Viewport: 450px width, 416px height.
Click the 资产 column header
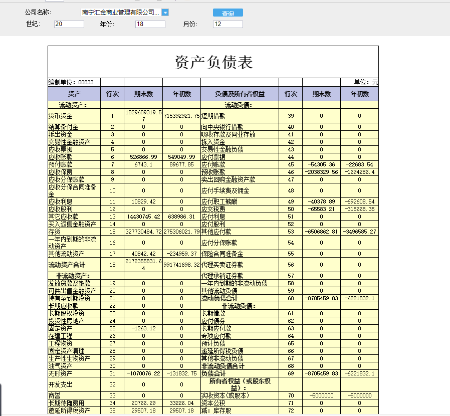(x=74, y=94)
